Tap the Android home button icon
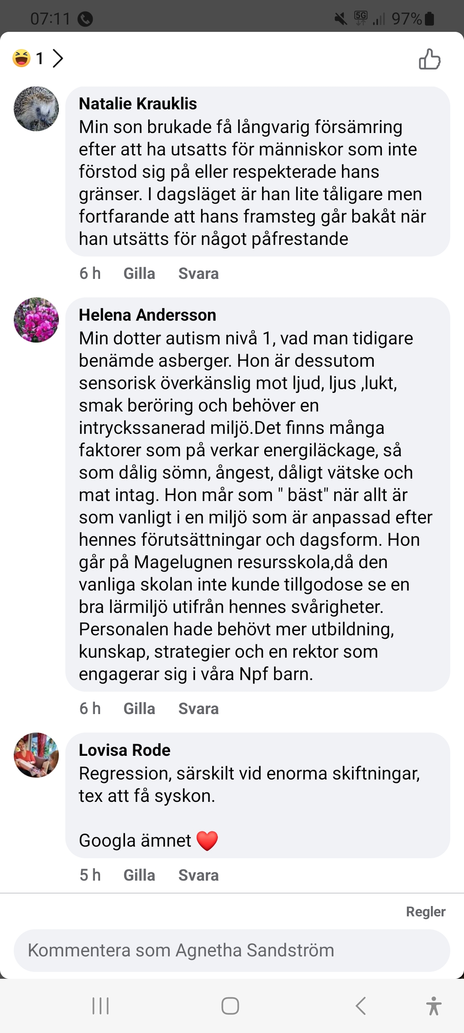The height and width of the screenshot is (1033, 464). click(x=230, y=1006)
